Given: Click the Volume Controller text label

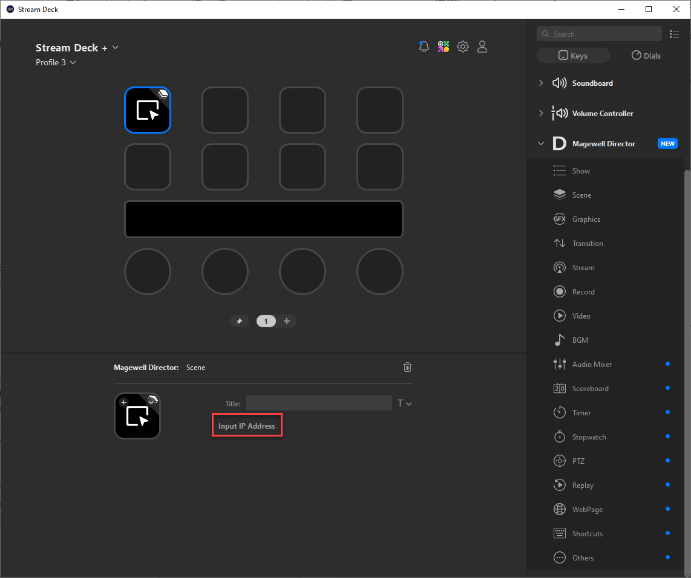Looking at the screenshot, I should [x=603, y=113].
